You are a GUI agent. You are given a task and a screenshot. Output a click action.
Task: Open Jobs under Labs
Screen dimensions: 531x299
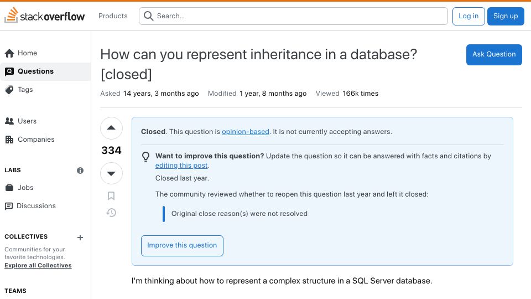(x=45, y=188)
